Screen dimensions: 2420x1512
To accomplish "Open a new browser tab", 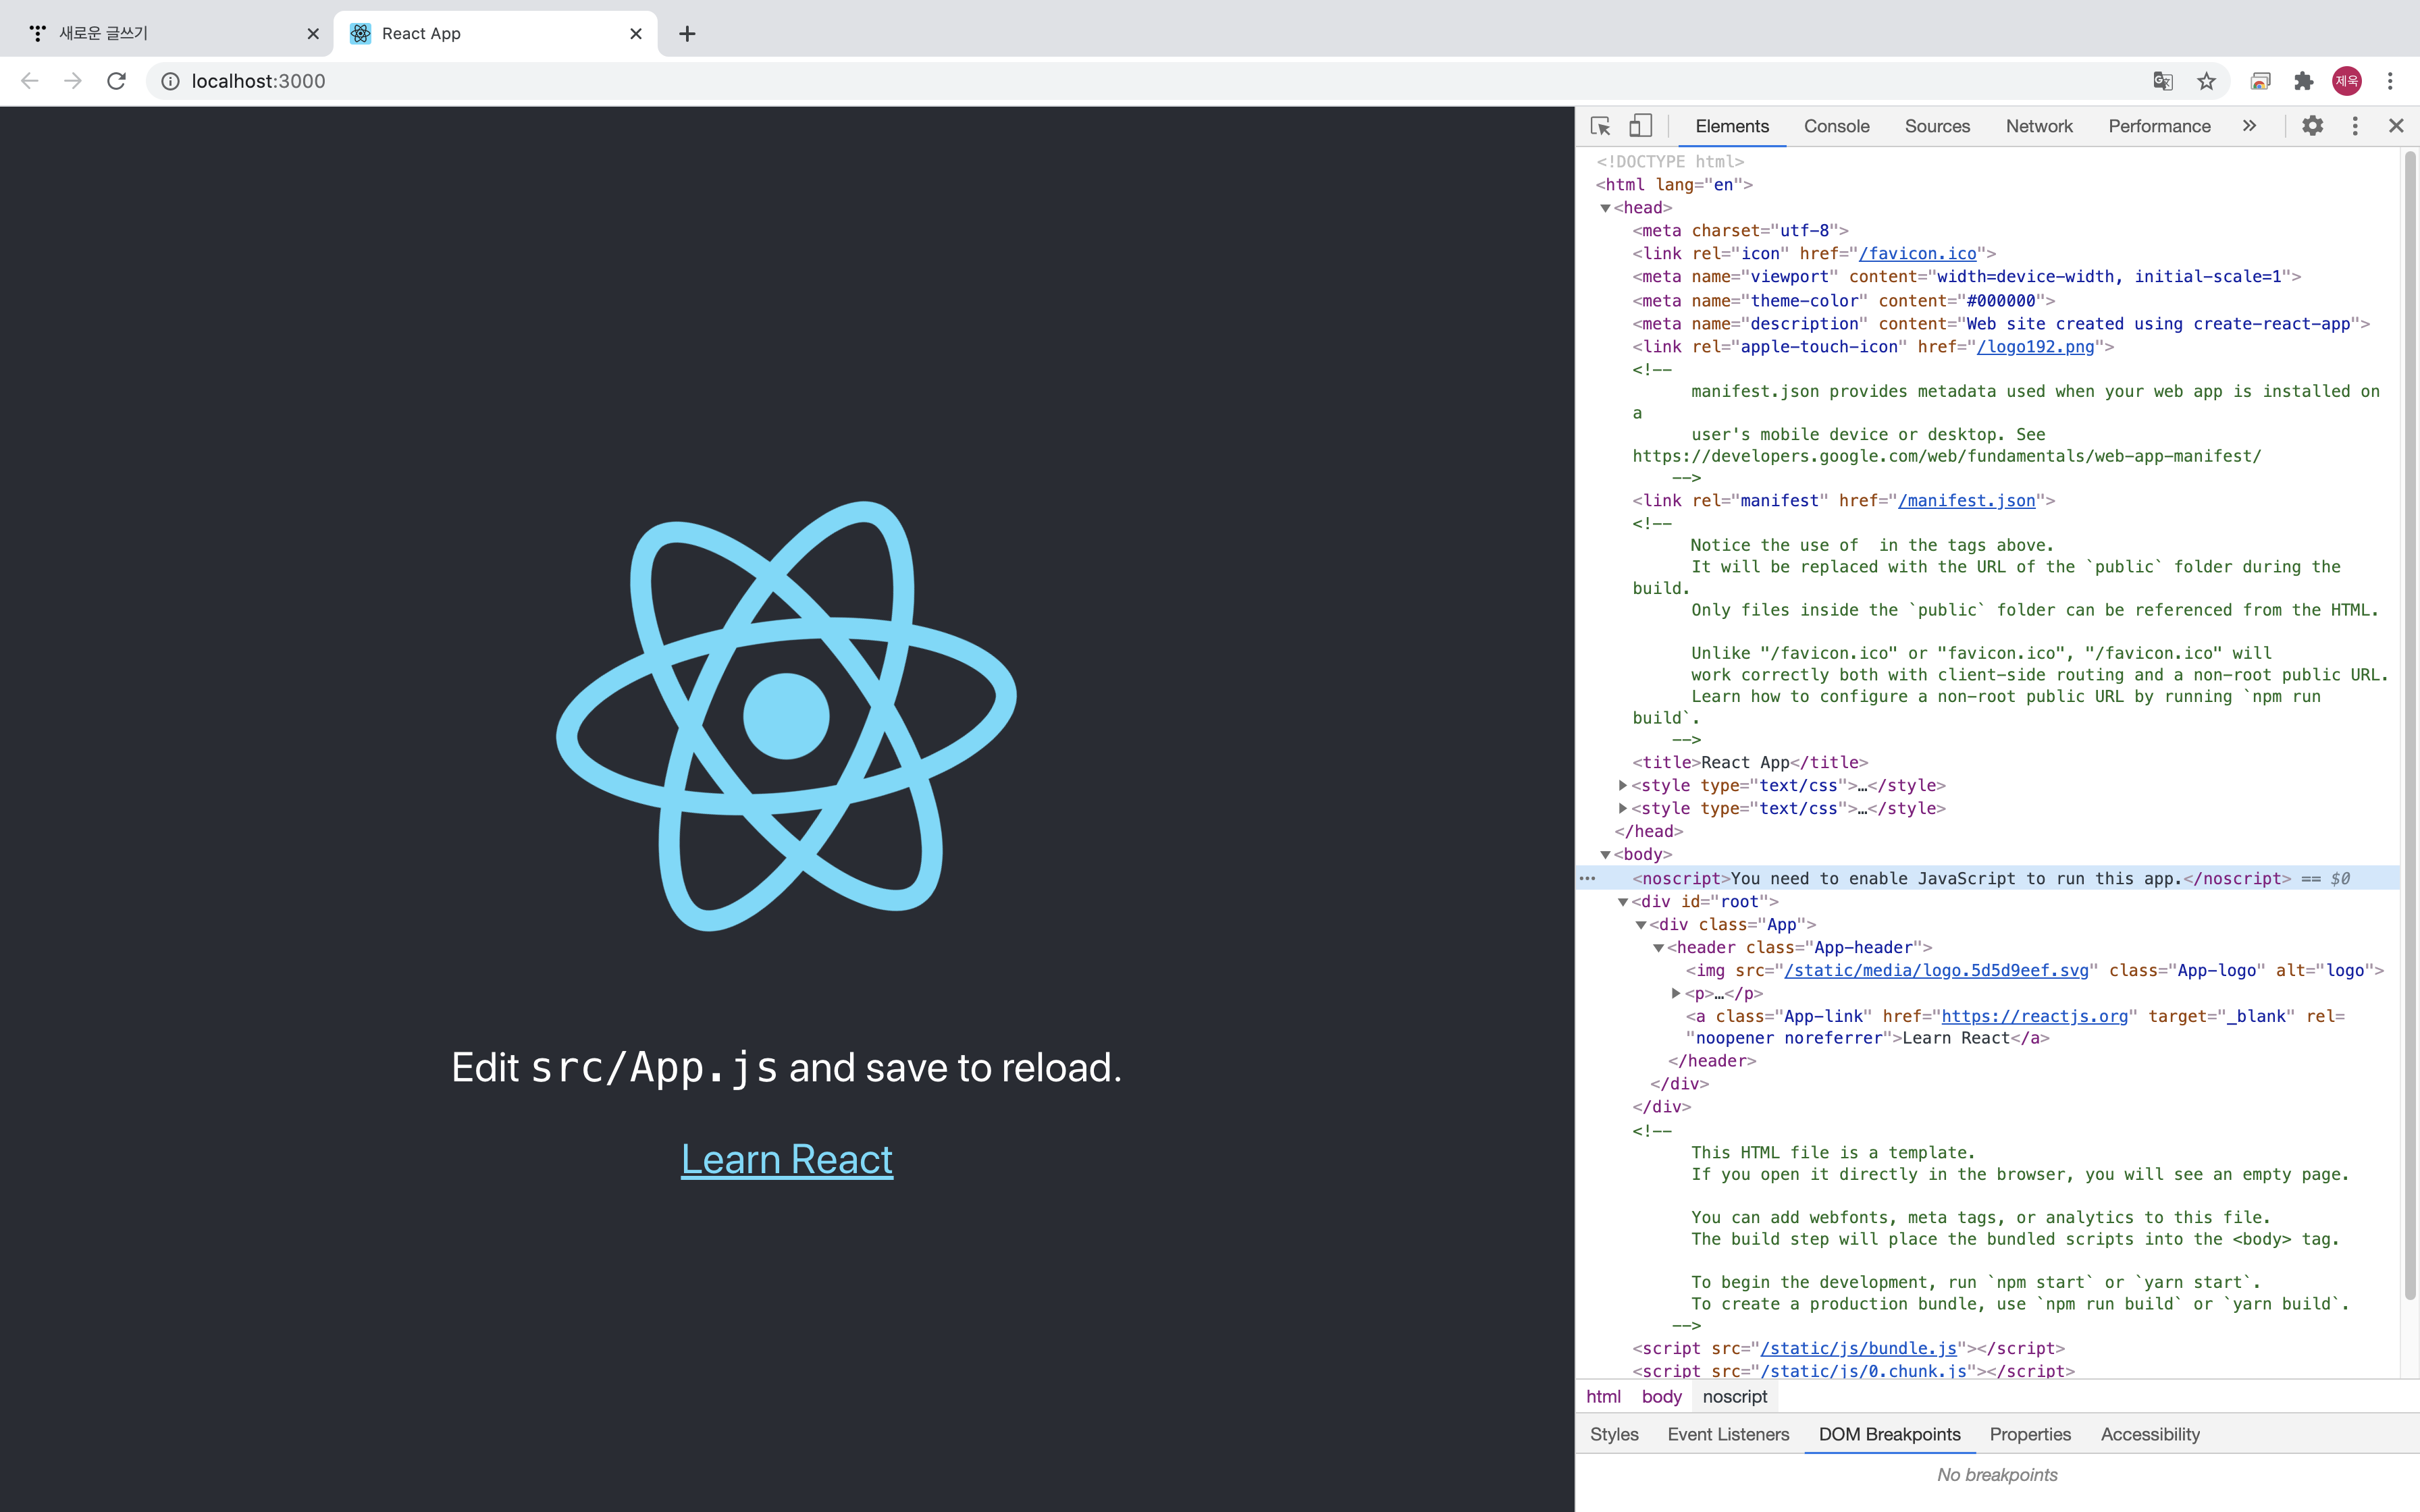I will point(687,34).
